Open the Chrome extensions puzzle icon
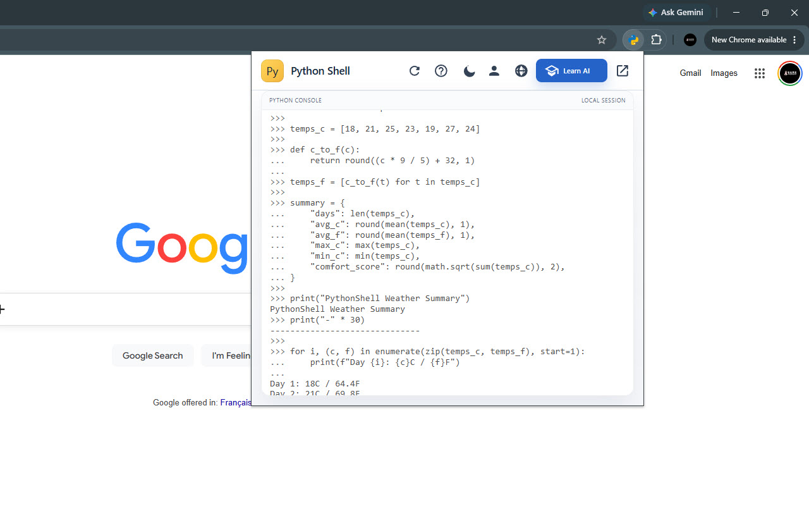This screenshot has height=506, width=809. coord(656,40)
